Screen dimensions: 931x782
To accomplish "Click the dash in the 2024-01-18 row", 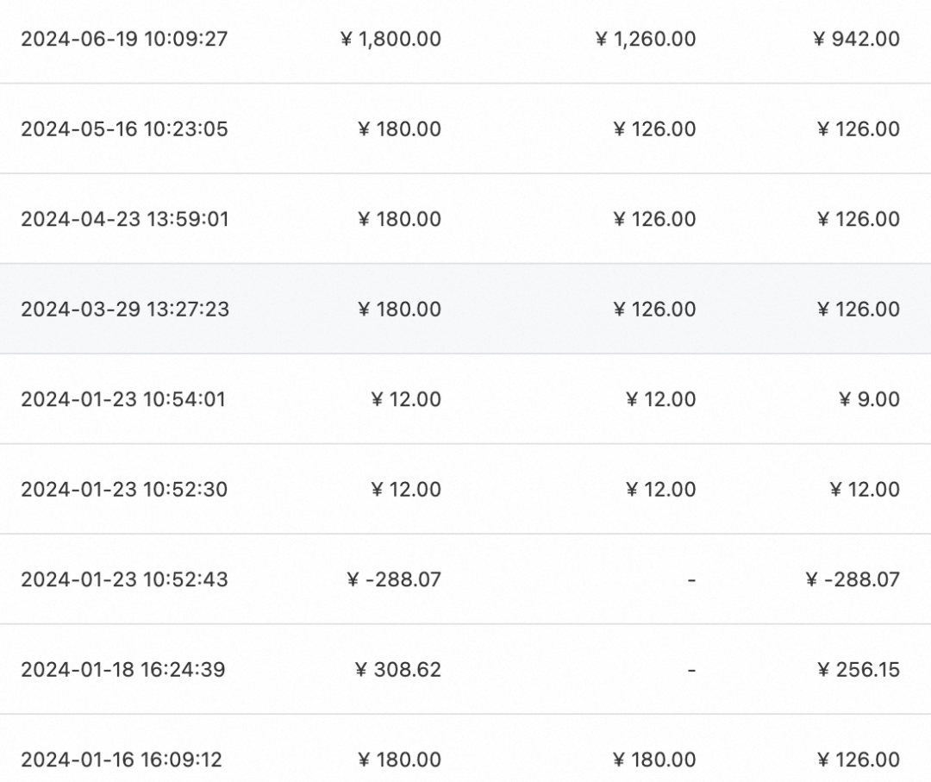I will coord(691,669).
